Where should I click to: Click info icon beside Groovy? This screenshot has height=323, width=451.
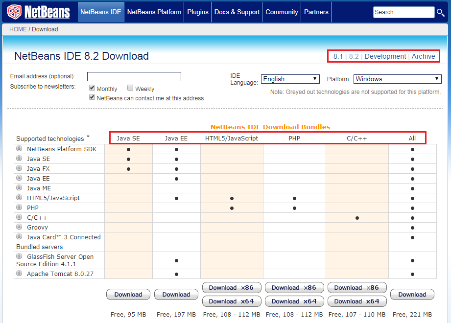tap(20, 227)
